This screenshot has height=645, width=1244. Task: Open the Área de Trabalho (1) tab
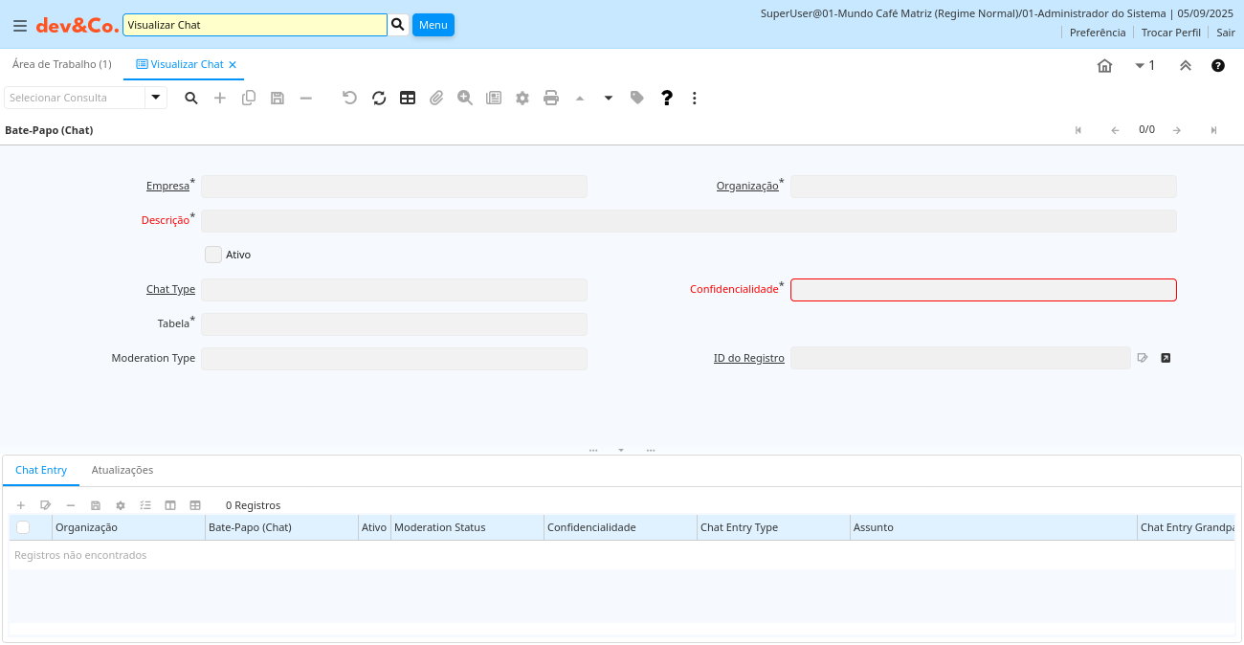tap(62, 64)
